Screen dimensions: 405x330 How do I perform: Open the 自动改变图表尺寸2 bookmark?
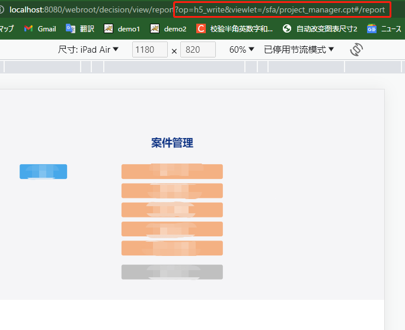pos(320,28)
